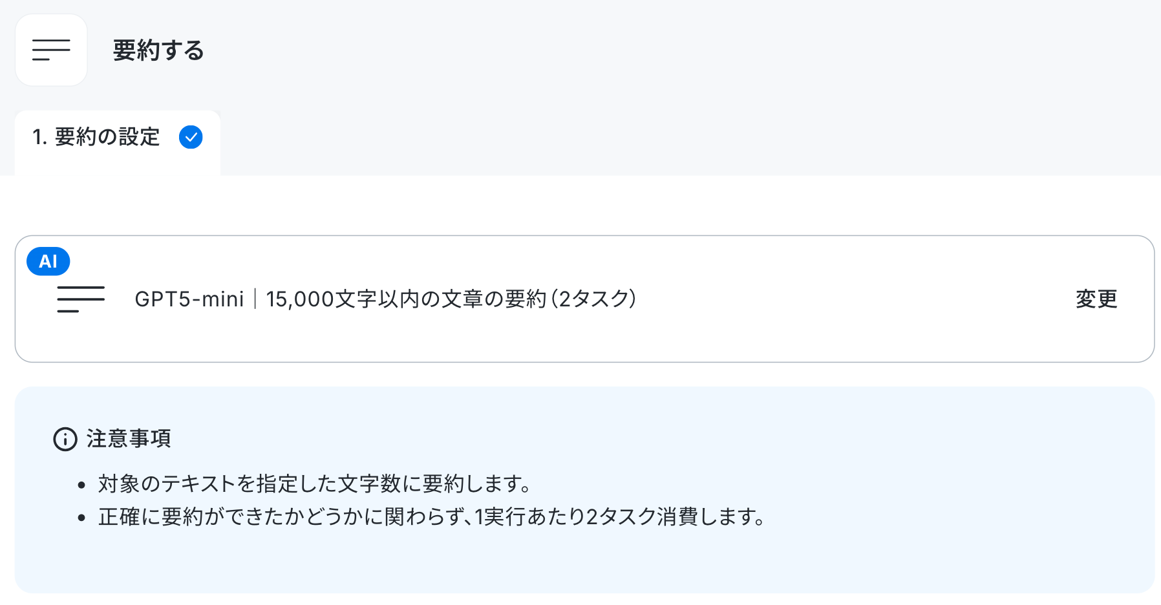
Task: Click the vertical divider after GPT5-mini
Action: [x=255, y=299]
